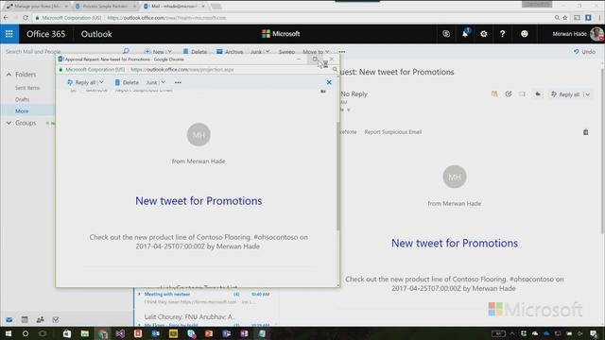Click Delete in the popup toolbar
The image size is (605, 340).
[x=127, y=82]
